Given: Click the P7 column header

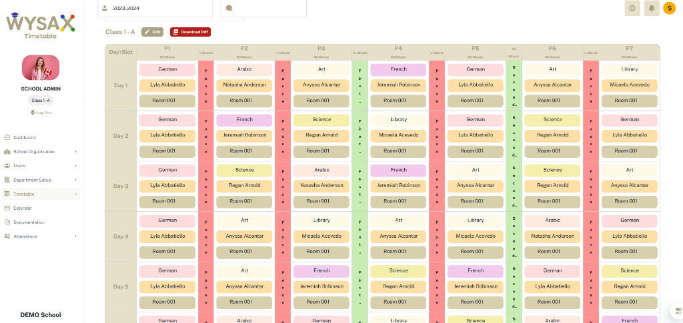Looking at the screenshot, I should point(630,52).
